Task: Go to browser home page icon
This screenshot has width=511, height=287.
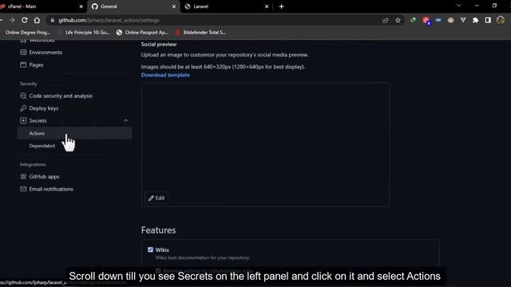Action: tap(37, 20)
